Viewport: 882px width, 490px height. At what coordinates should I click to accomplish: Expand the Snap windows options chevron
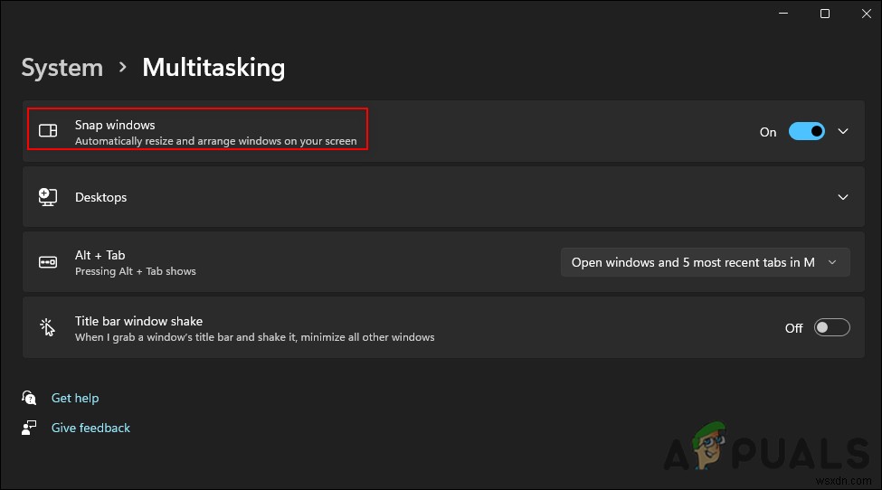coord(843,132)
